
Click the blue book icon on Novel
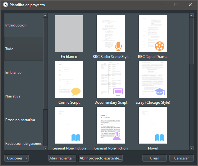pyautogui.click(x=160, y=138)
